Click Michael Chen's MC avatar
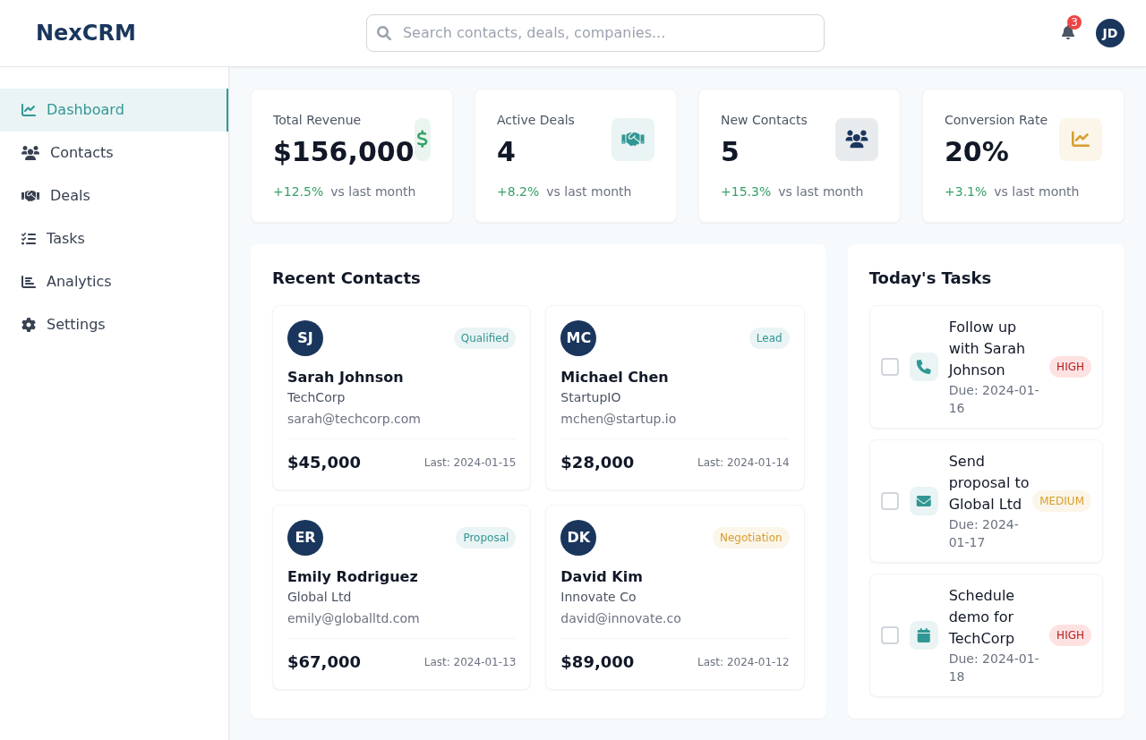1146x740 pixels. click(x=578, y=337)
